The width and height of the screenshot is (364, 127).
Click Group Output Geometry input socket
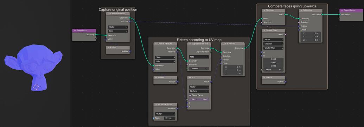point(339,14)
